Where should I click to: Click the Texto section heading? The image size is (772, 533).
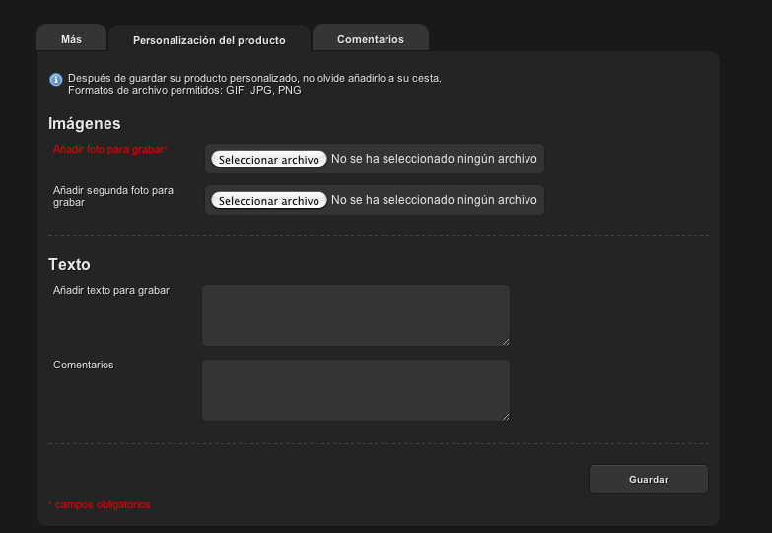[69, 264]
